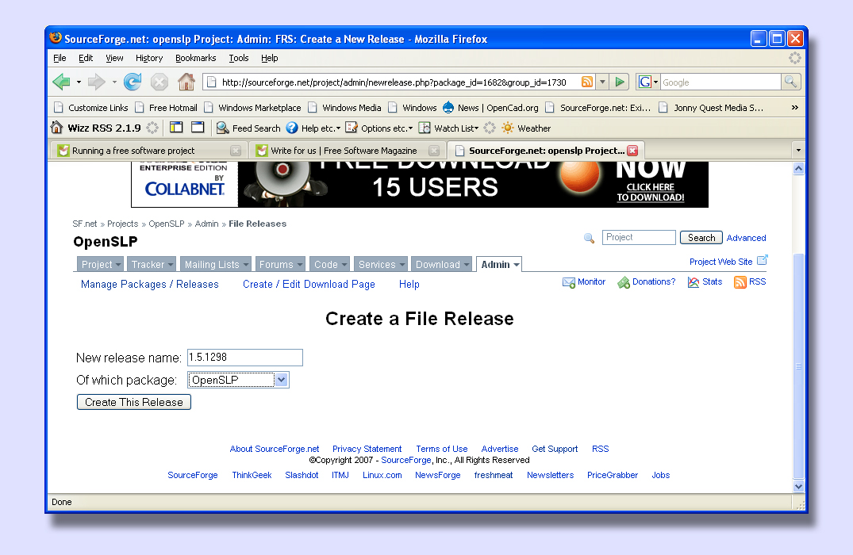This screenshot has height=555, width=853.
Task: Open the Bookmarks menu
Action: 195,58
